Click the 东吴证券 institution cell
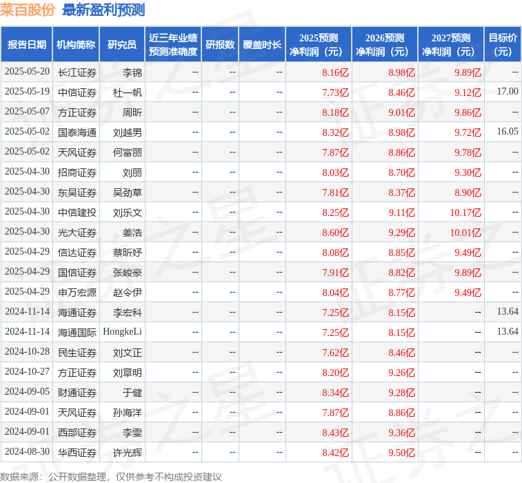 coord(77,193)
